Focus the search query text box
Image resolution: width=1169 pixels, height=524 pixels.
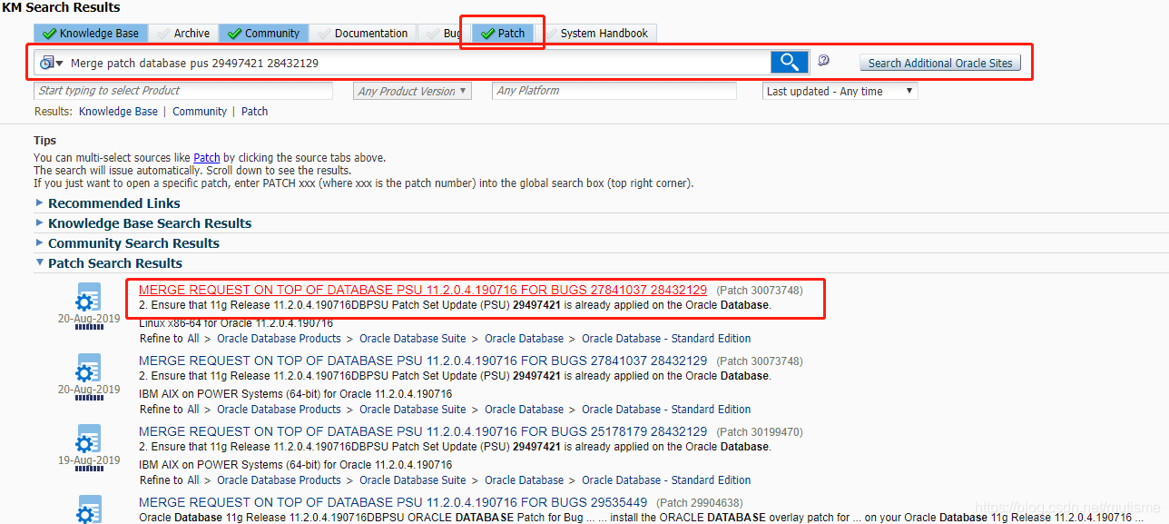tap(417, 63)
